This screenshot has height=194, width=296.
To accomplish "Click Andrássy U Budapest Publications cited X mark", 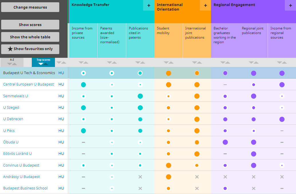I will click(140, 177).
